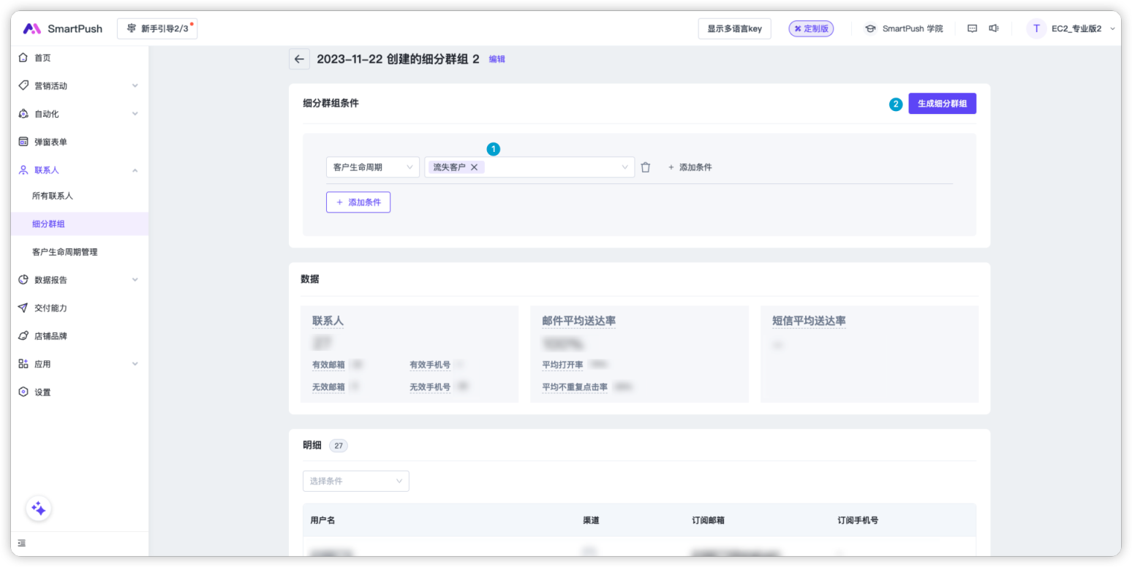Remove the 流失客户 tag via its X
Image resolution: width=1132 pixels, height=567 pixels.
point(474,167)
